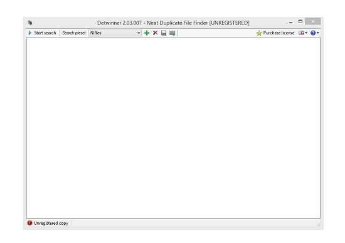Expand the arrow beside the language flag
Viewport: 345px width, 243px height.
[306, 33]
